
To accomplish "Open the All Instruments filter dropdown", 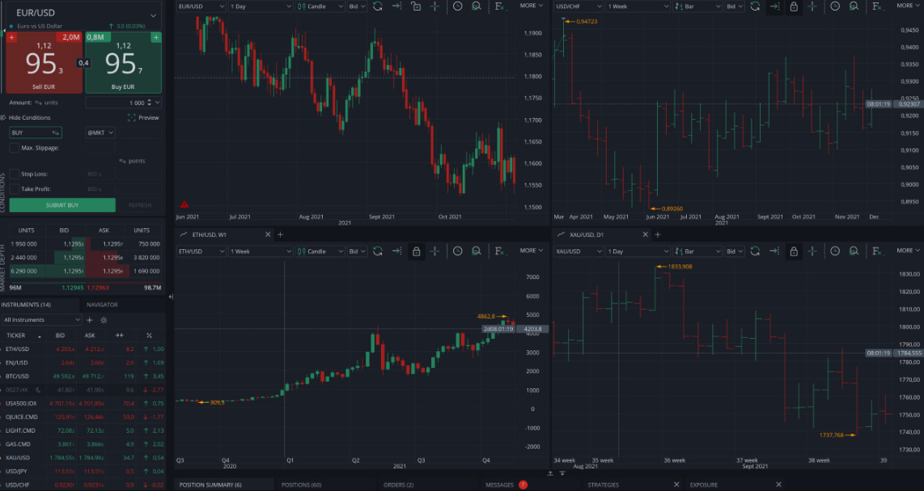I will (x=41, y=320).
